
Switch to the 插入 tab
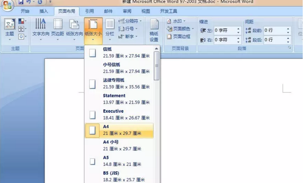point(44,11)
